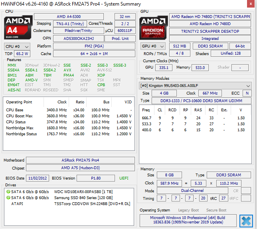Image resolution: width=257 pixels, height=229 pixels.
Task: Click the DDR3-1333 / PC3-10600 type field
Action: click(201, 101)
